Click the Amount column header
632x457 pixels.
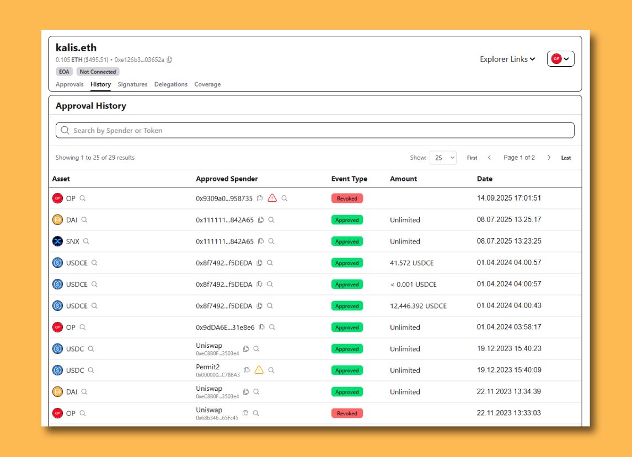(403, 179)
